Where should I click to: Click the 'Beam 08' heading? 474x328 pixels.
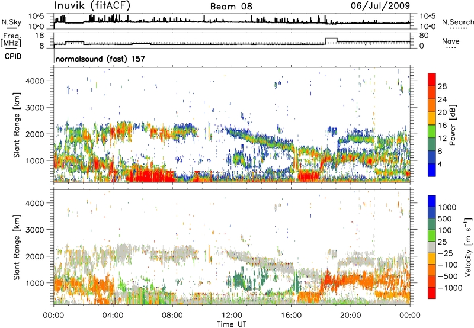tap(231, 7)
